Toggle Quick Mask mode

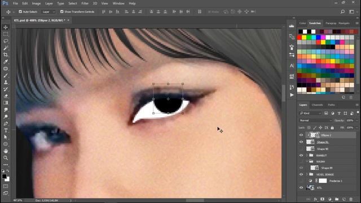pyautogui.click(x=6, y=186)
